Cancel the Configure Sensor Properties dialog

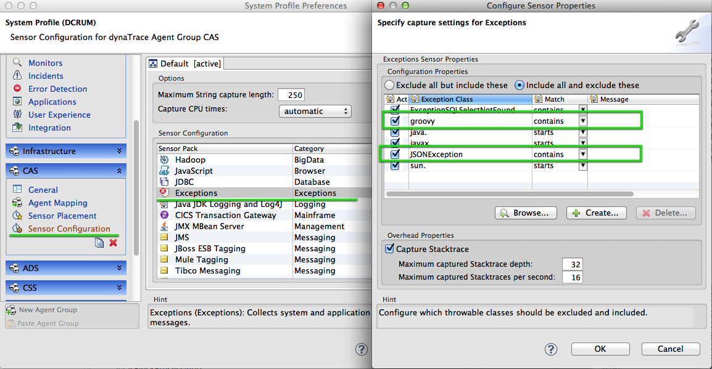[670, 349]
